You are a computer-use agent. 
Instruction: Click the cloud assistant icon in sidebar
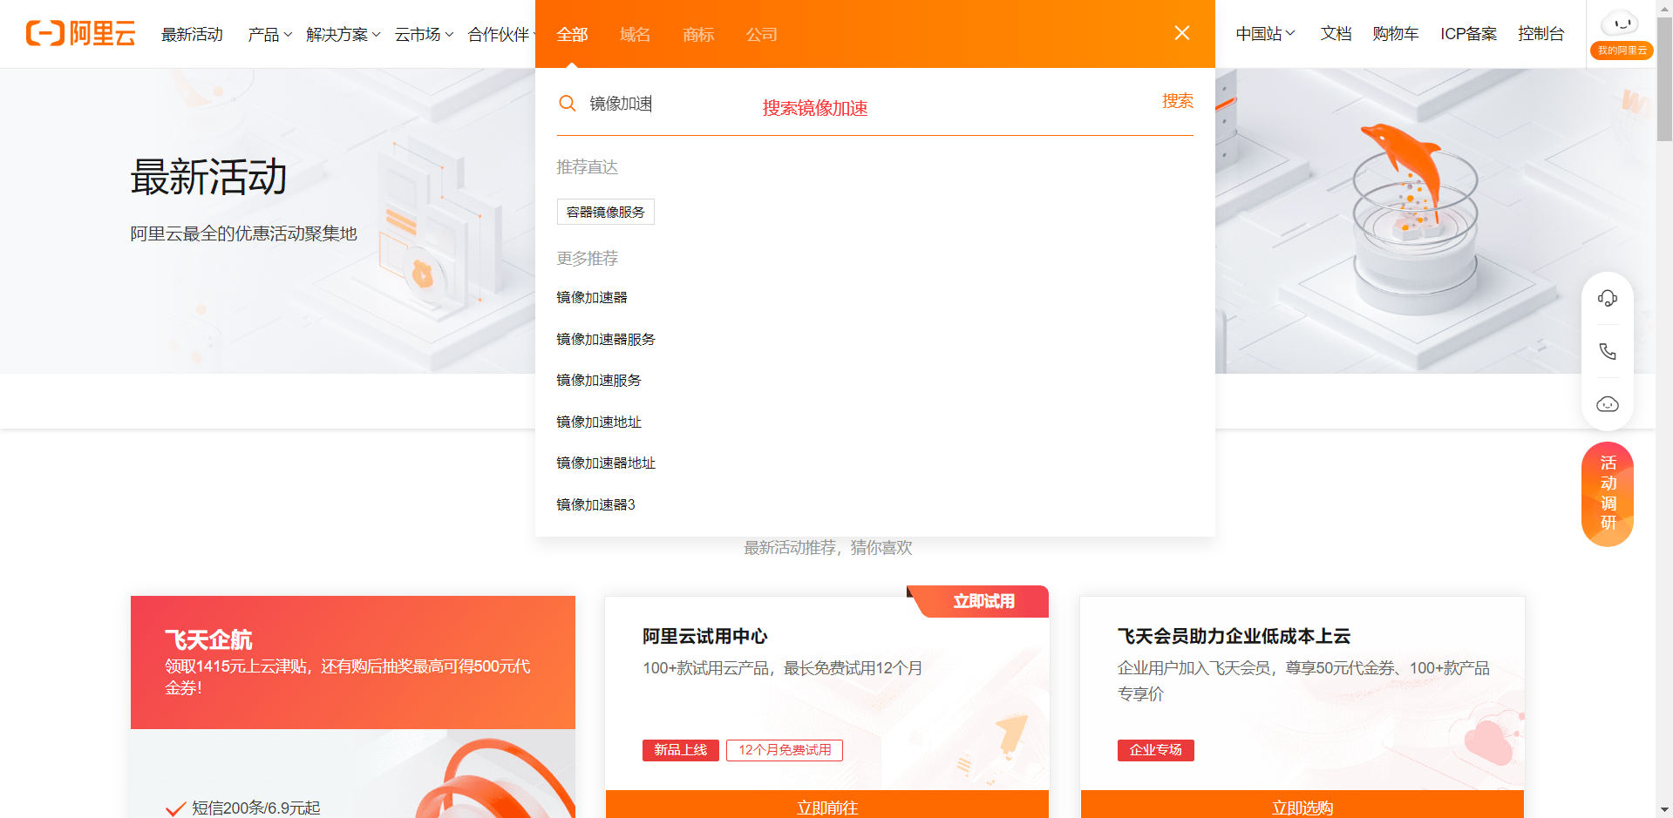pos(1608,404)
